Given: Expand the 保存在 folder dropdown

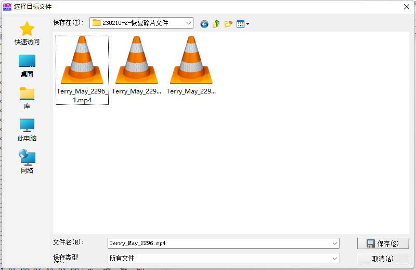Looking at the screenshot, I should [189, 23].
